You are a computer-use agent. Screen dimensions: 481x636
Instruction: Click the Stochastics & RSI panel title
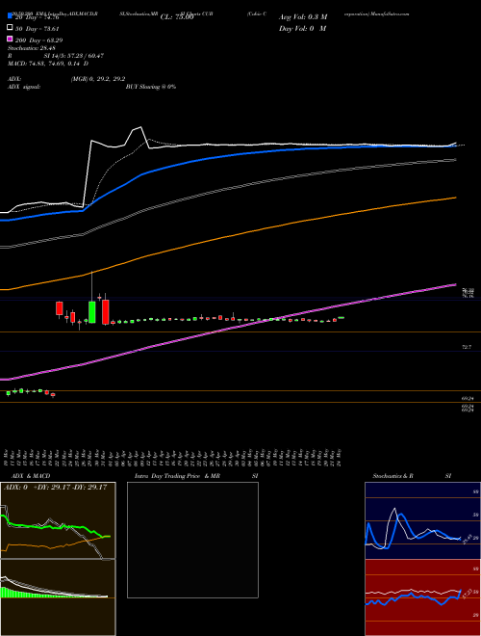(412, 476)
